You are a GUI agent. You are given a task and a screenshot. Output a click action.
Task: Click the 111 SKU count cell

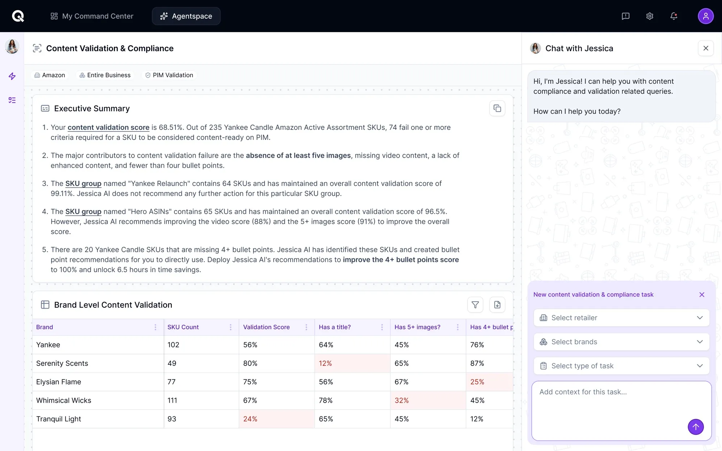(x=201, y=400)
